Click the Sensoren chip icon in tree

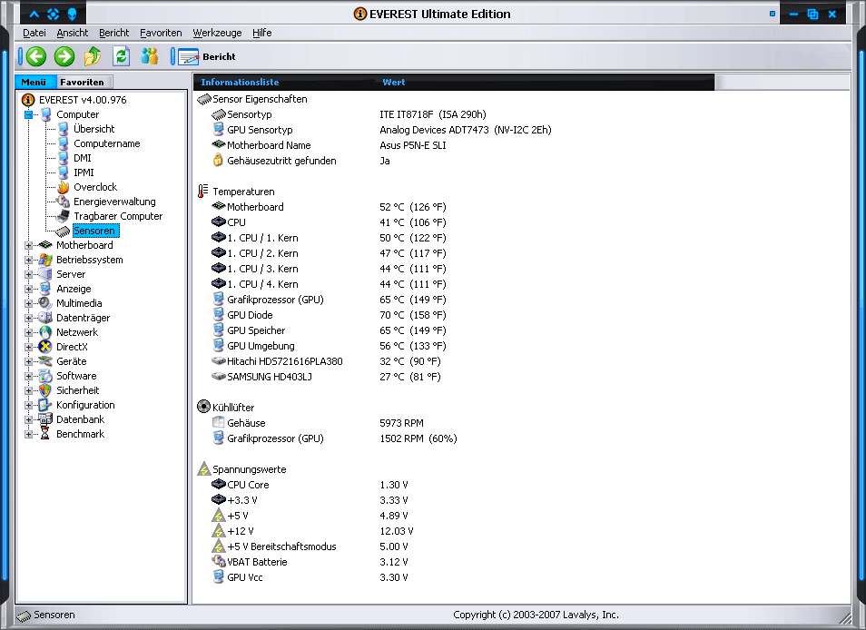63,231
